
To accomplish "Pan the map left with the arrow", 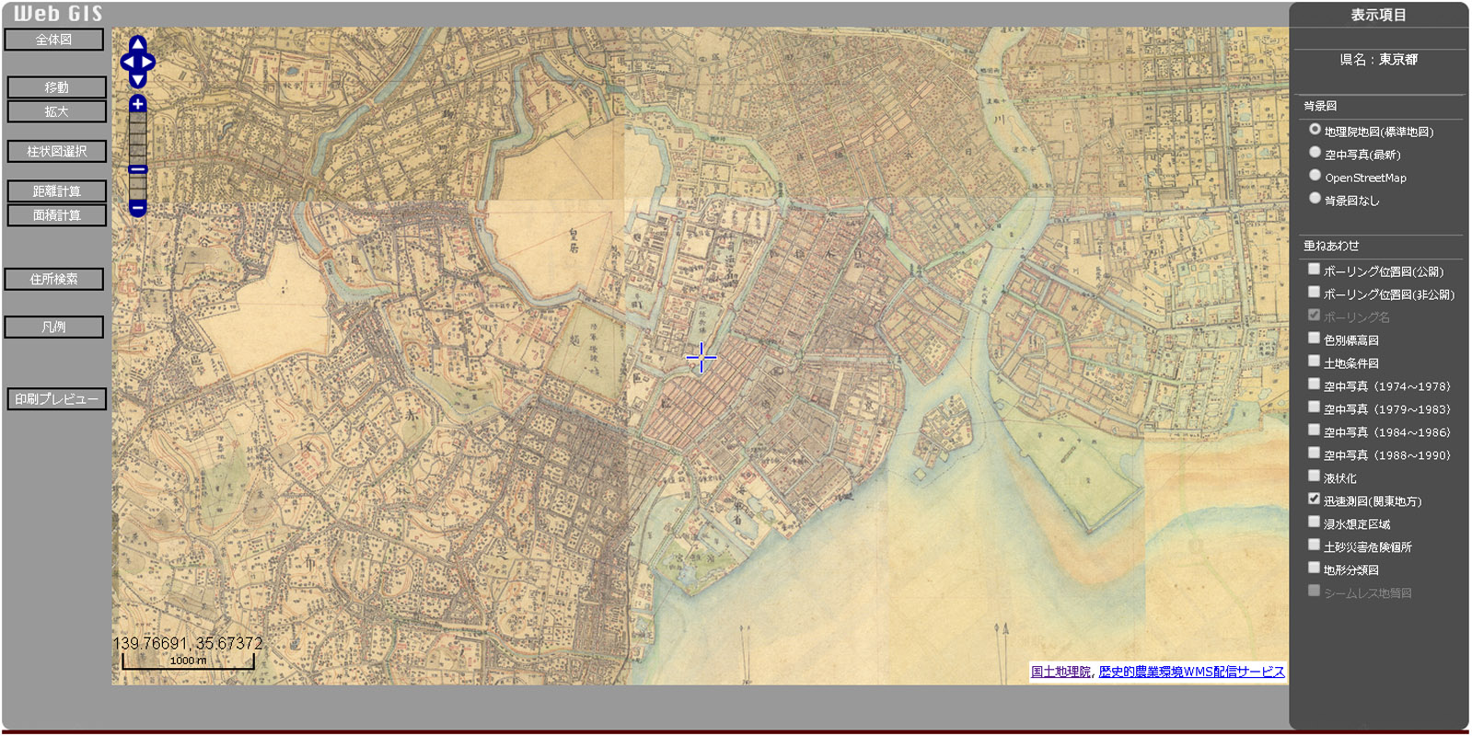I will (127, 62).
